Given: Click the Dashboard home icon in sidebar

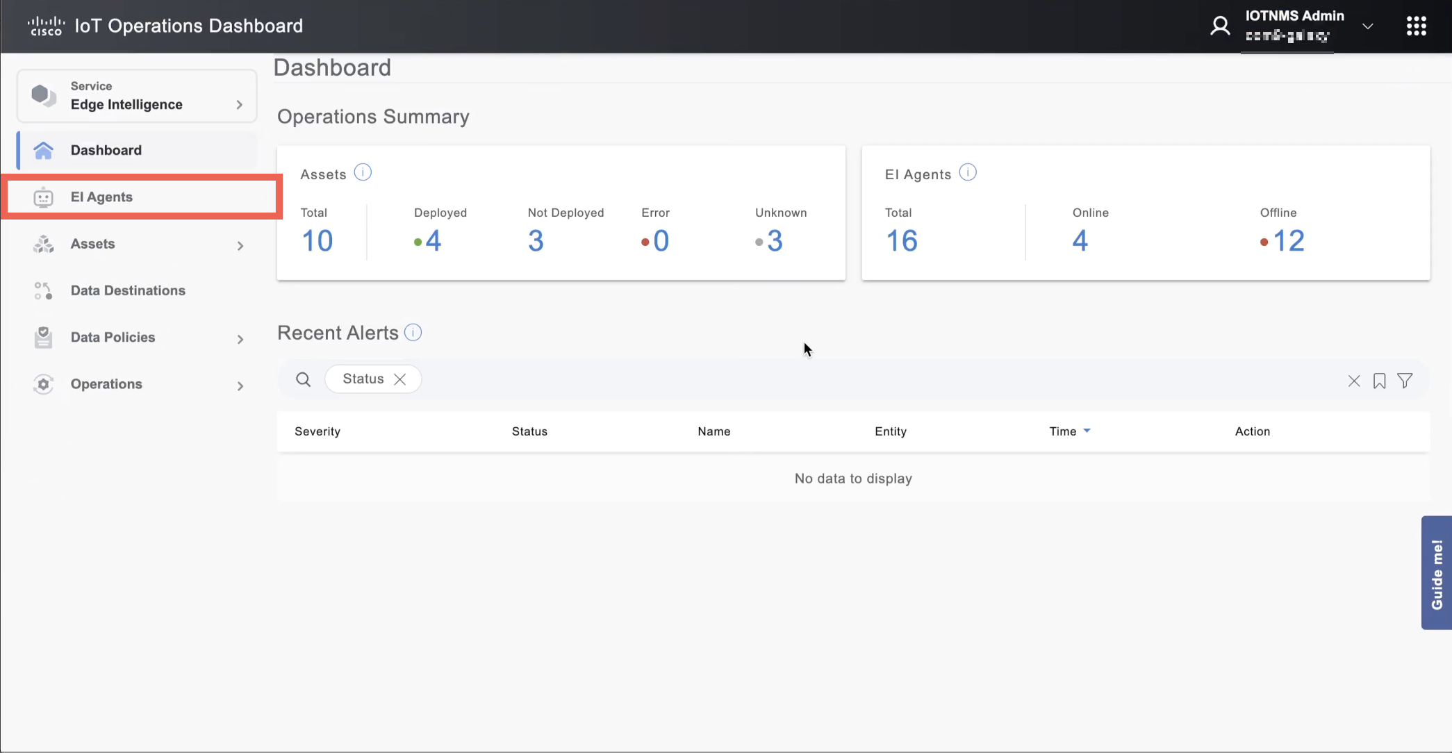Looking at the screenshot, I should pyautogui.click(x=43, y=150).
